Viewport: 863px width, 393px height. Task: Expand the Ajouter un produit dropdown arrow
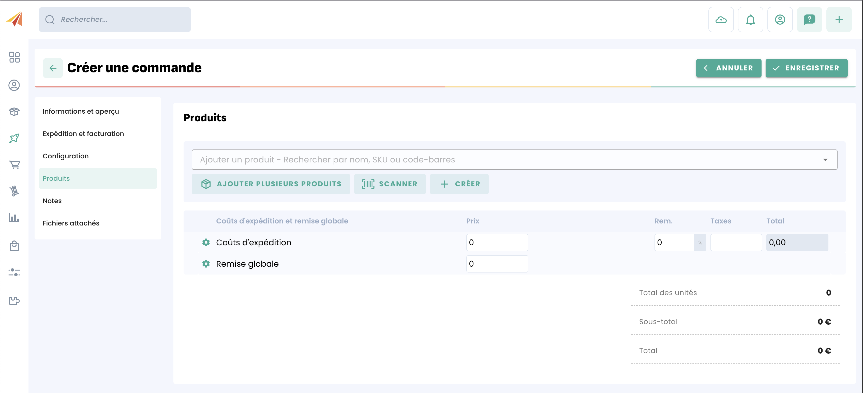click(x=825, y=160)
